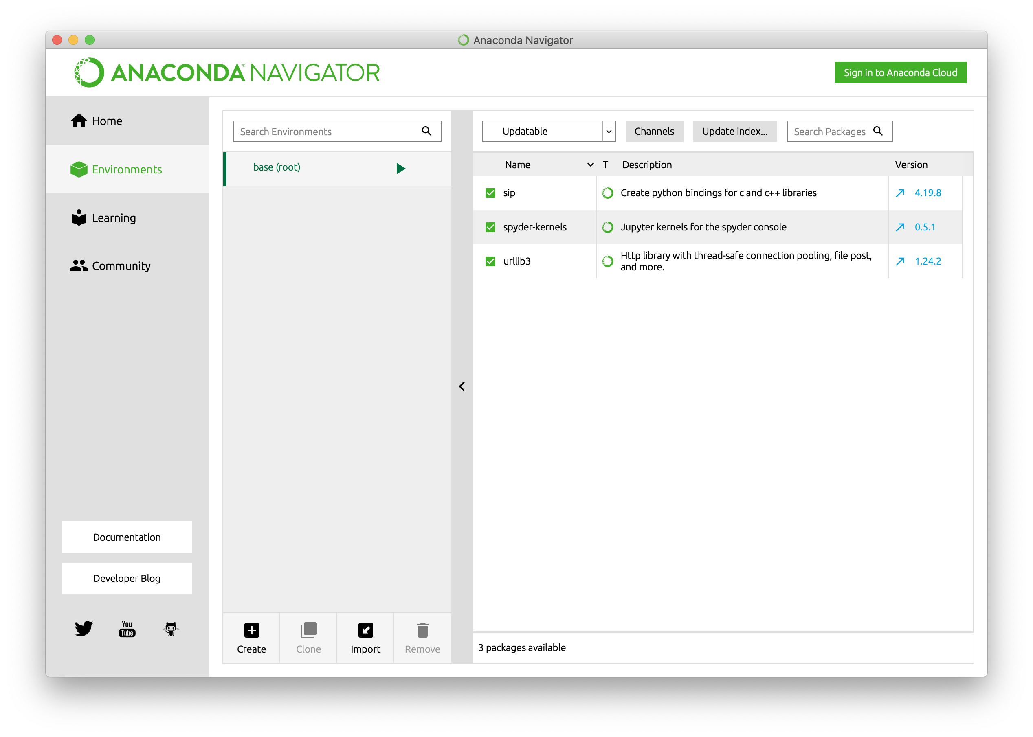Open the Twitter icon link

[x=84, y=629]
